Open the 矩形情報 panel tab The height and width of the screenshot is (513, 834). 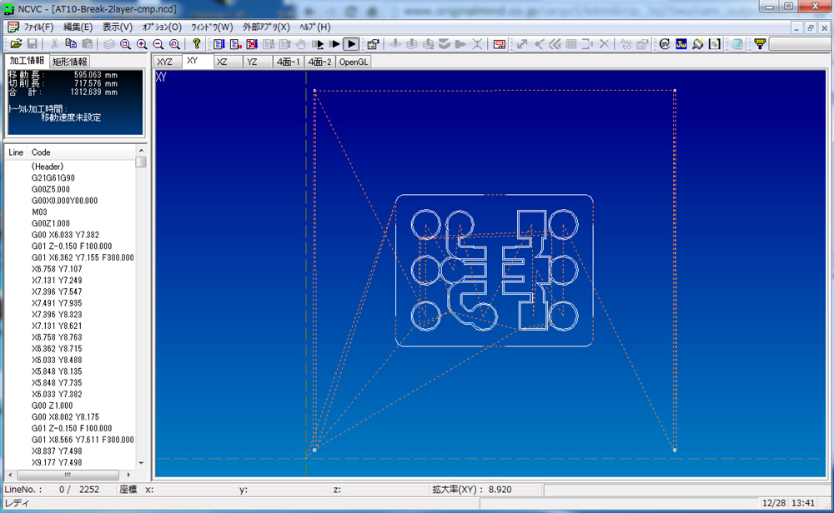[x=69, y=61]
